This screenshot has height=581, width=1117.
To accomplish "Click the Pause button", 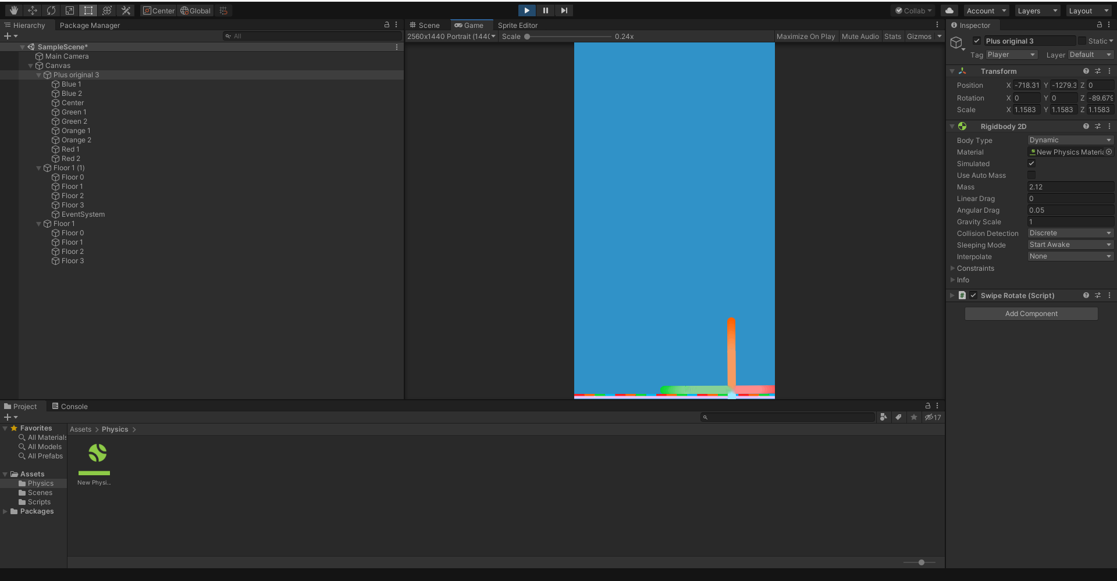I will pyautogui.click(x=545, y=10).
